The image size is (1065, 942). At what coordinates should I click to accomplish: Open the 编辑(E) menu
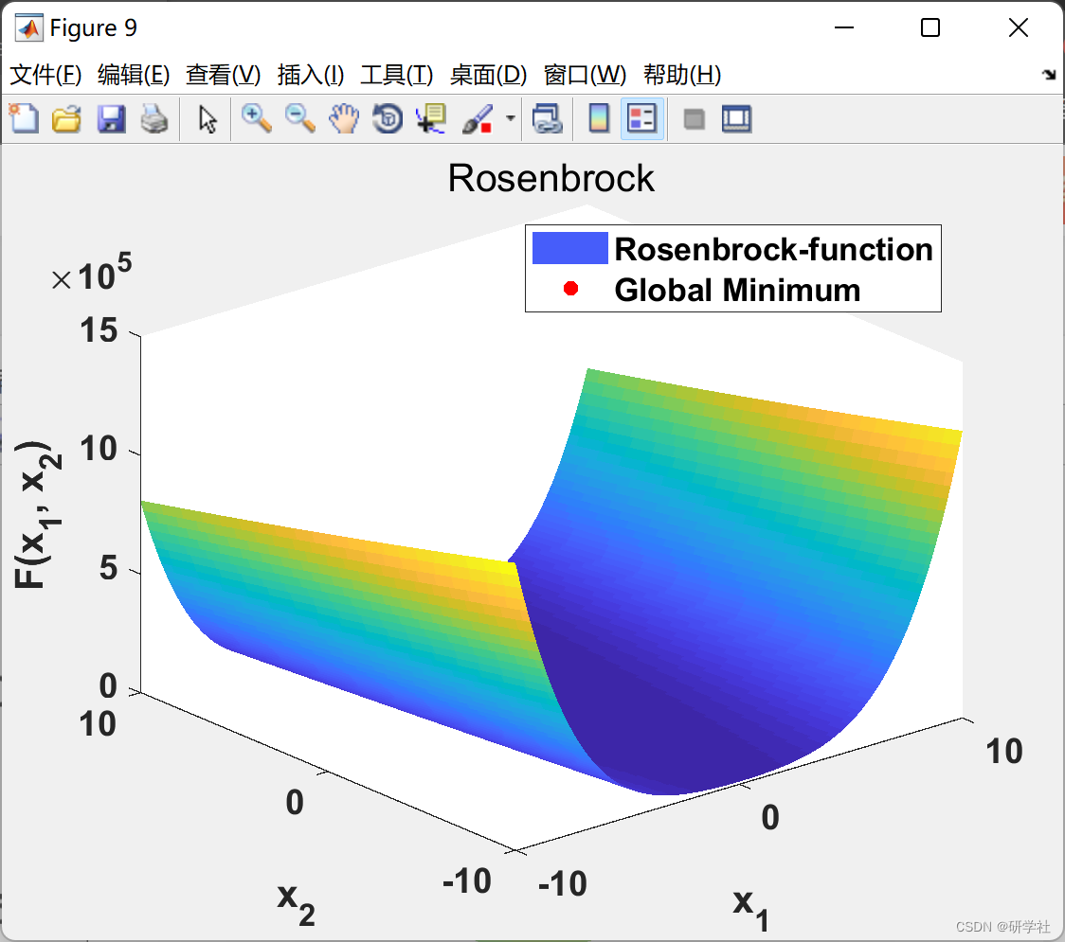[133, 75]
